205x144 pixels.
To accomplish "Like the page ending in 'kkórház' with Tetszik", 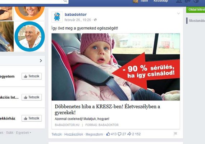I will coord(32,118).
